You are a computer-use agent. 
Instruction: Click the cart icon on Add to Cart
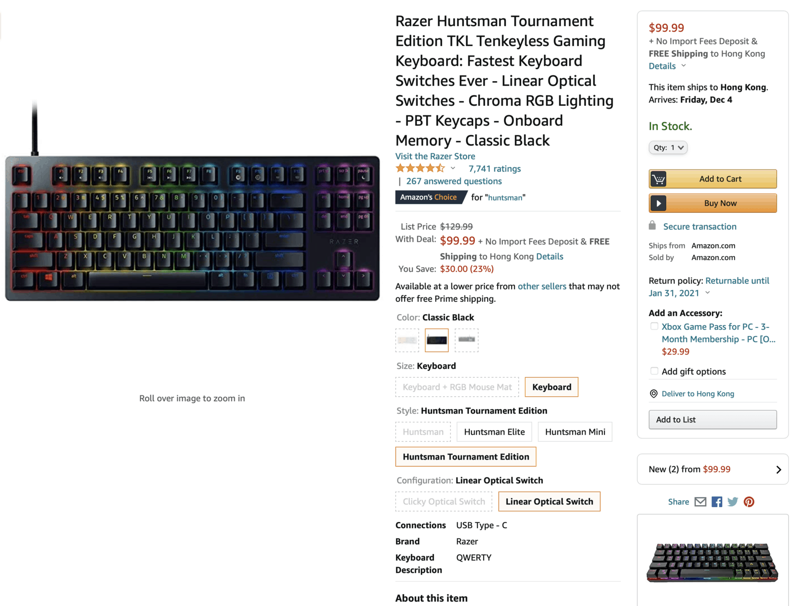coord(658,179)
